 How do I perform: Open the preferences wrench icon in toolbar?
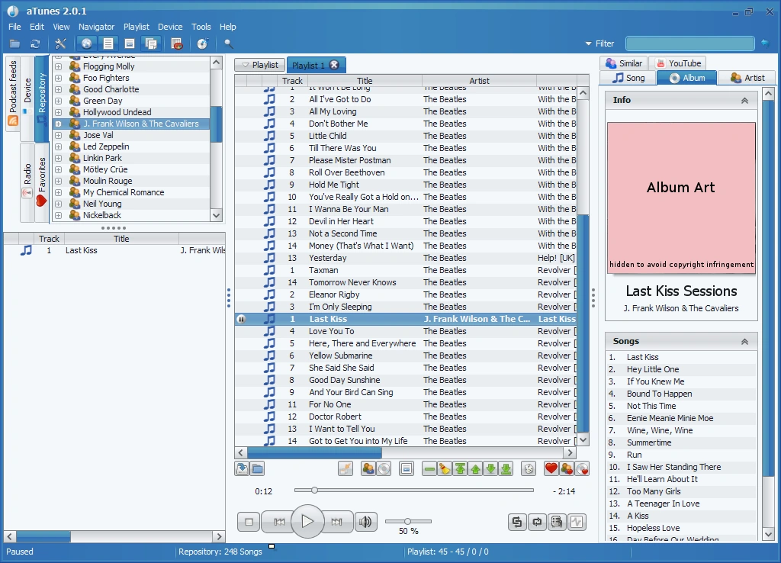[60, 43]
